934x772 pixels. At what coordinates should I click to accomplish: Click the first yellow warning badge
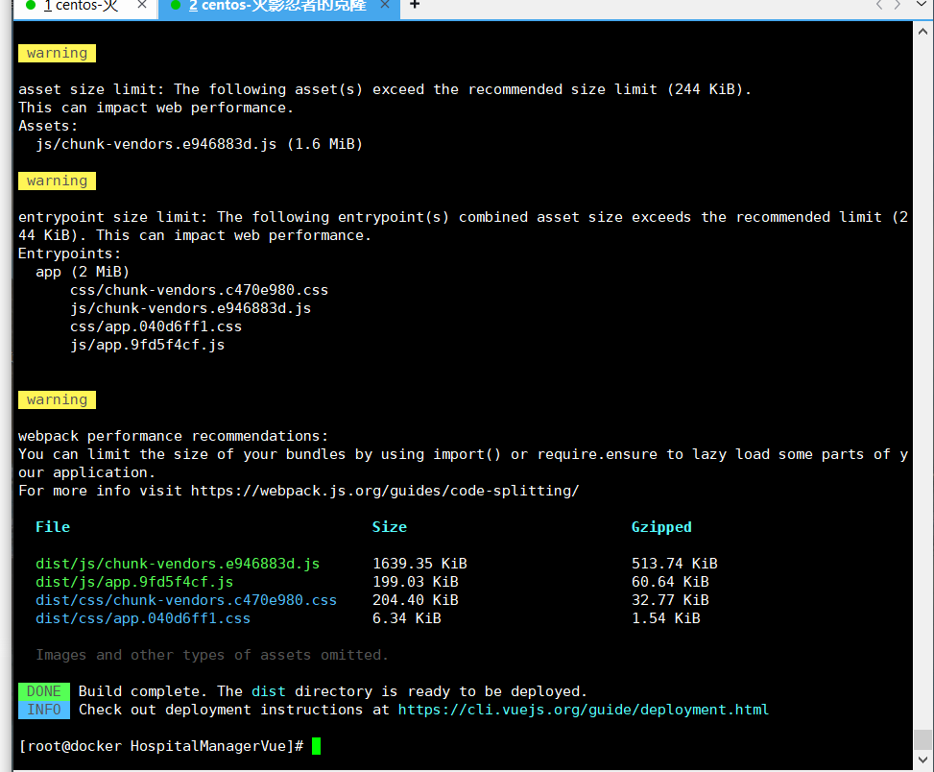coord(56,53)
